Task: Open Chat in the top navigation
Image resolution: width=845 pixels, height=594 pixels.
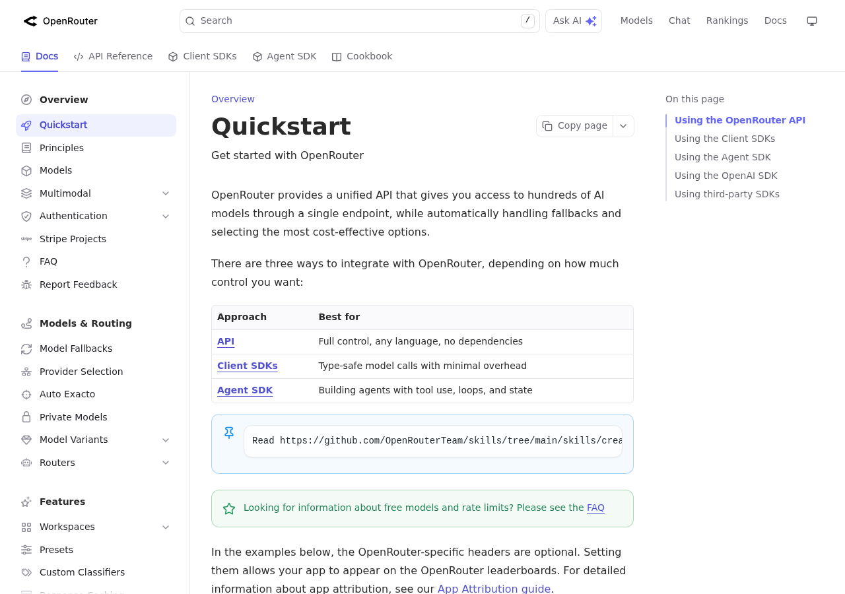Action: tap(679, 21)
